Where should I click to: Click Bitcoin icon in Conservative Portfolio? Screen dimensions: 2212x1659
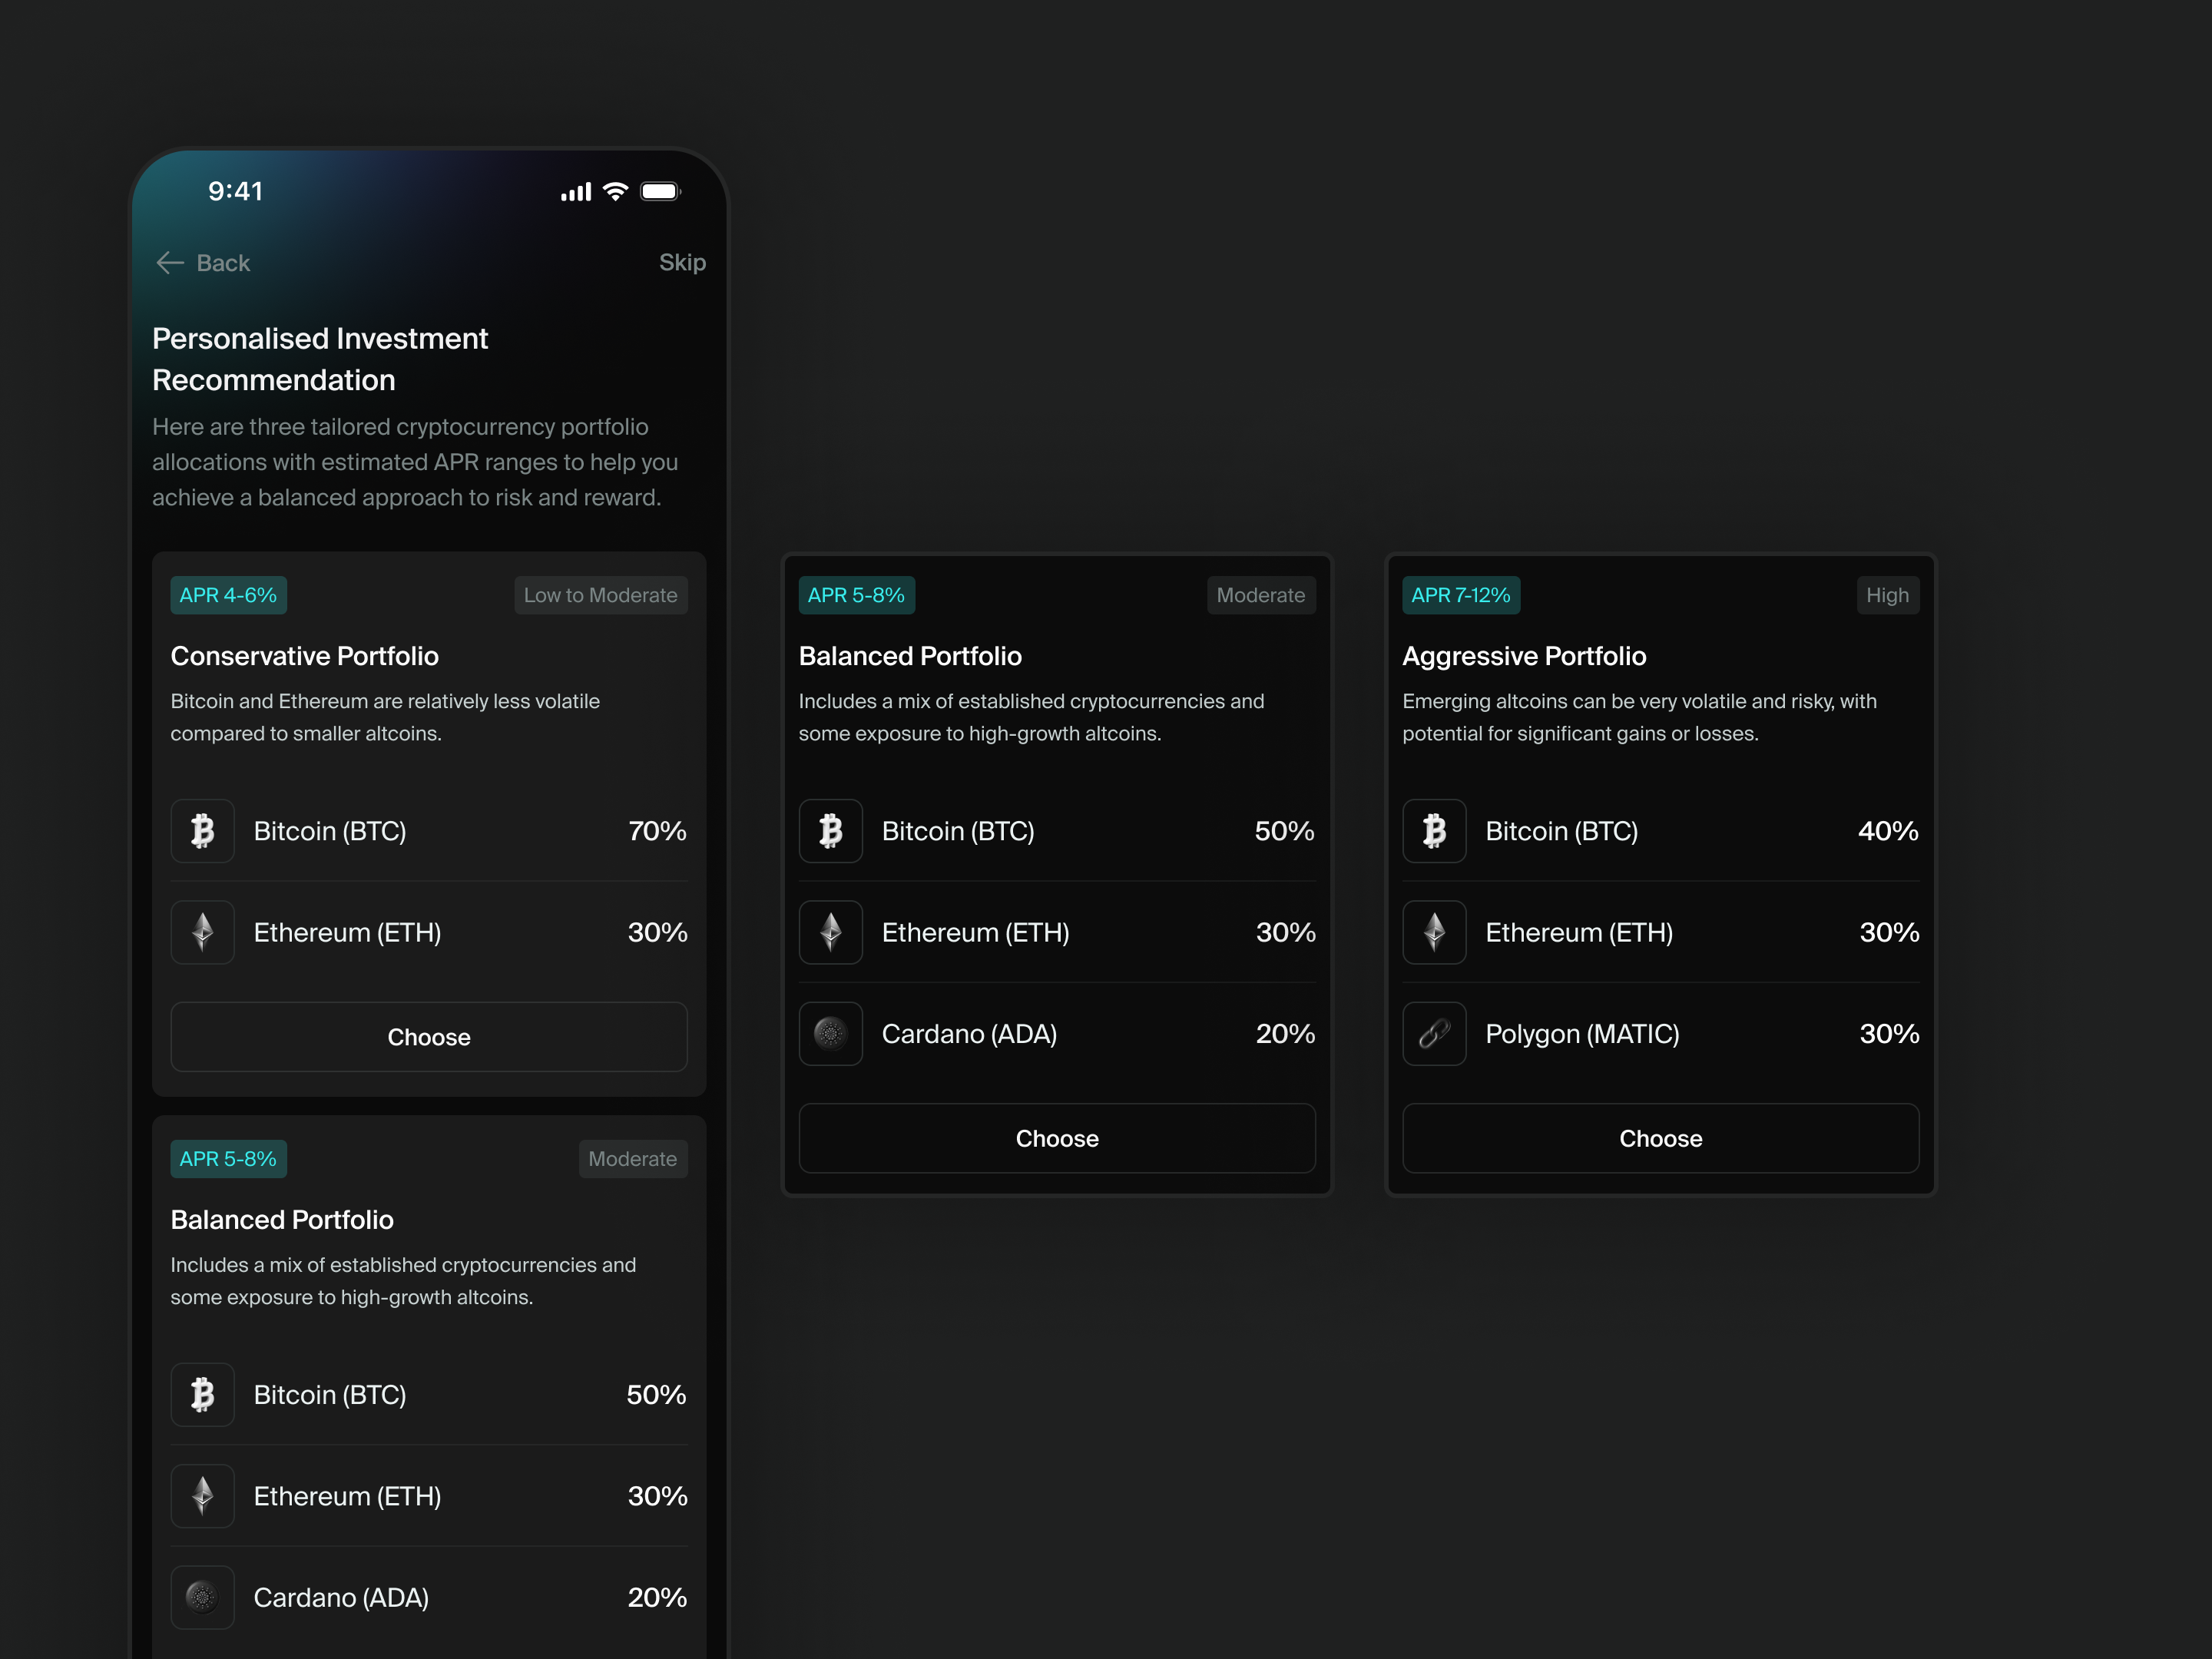pyautogui.click(x=203, y=831)
